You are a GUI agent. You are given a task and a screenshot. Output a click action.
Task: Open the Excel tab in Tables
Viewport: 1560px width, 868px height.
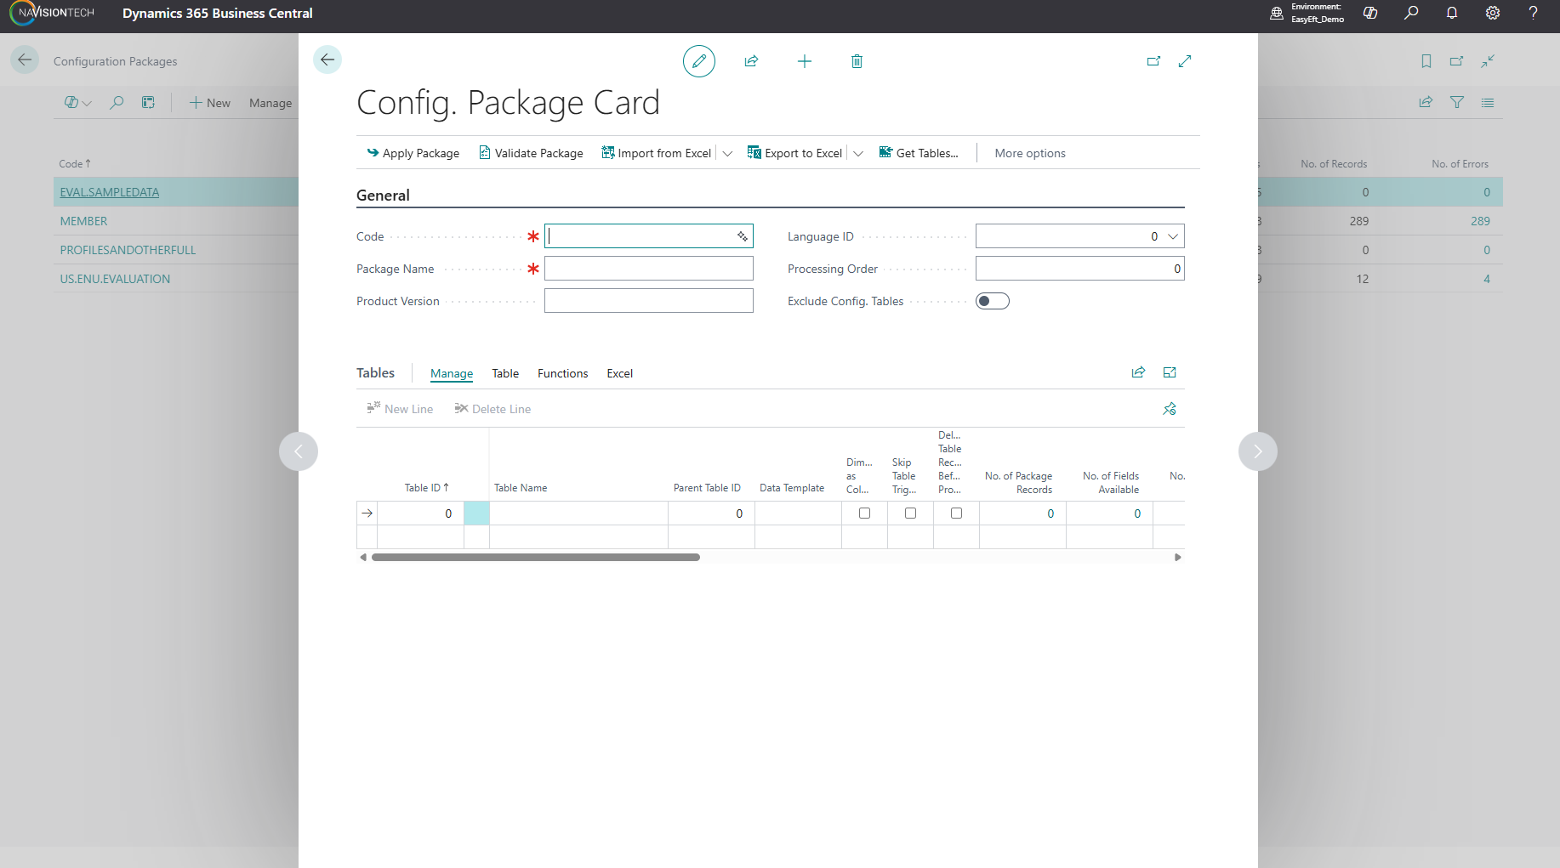619,373
